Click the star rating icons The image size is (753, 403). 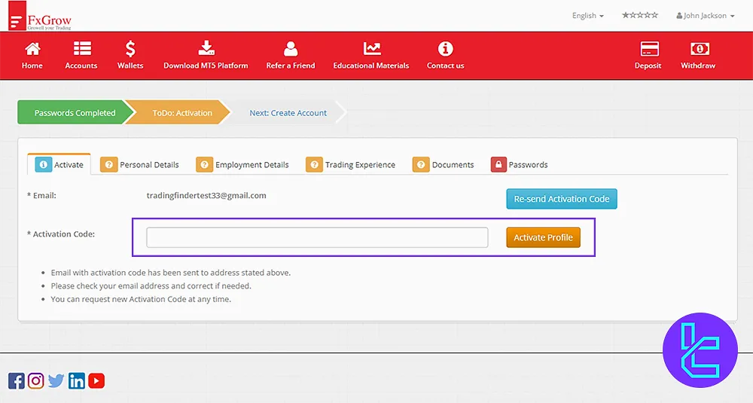[x=639, y=15]
